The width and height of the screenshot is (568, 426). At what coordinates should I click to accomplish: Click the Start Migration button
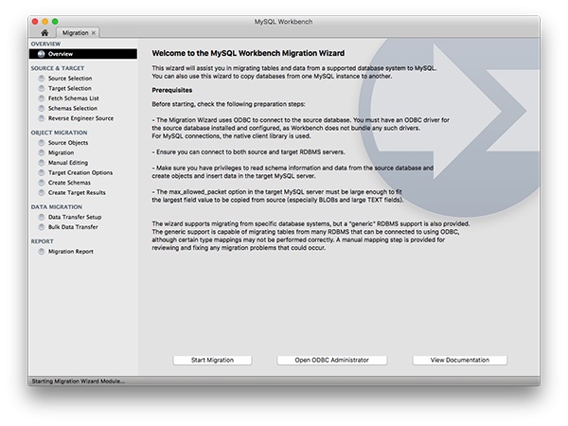click(212, 360)
